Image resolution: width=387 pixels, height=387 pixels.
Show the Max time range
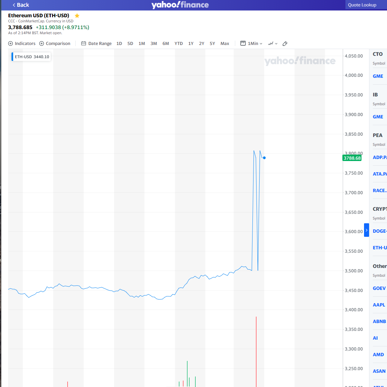click(x=225, y=44)
